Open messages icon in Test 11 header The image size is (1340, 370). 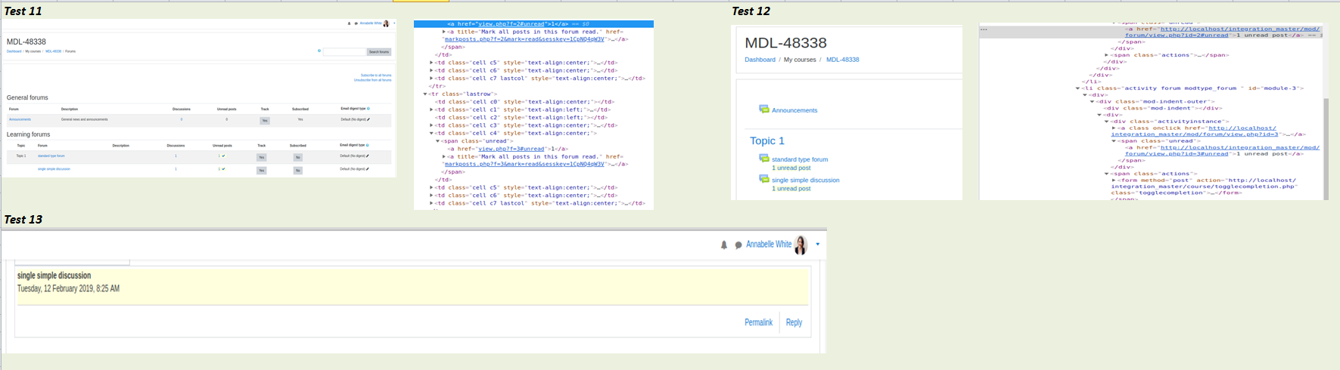pos(356,23)
